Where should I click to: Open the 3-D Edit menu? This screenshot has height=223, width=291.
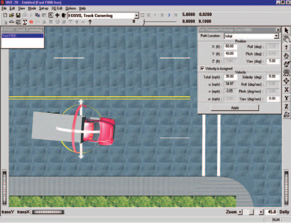point(57,8)
